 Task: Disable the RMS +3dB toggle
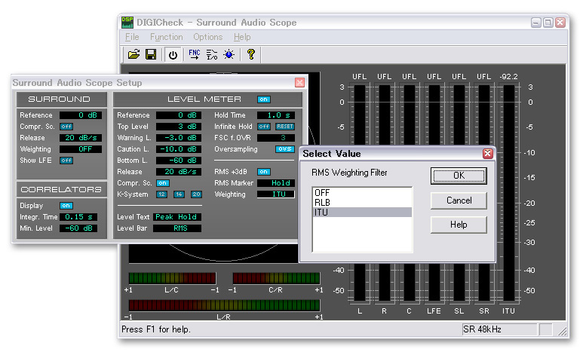pos(263,172)
